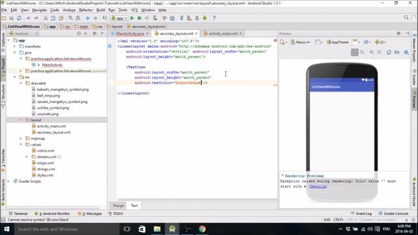Click Zoom In icon in the Preview toolbar
418x235 pixels.
372,52
